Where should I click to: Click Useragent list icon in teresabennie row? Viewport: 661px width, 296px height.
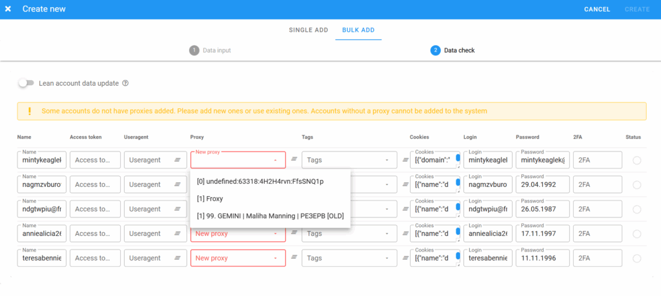click(178, 258)
